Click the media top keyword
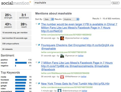This screenshot has height=92, width=121. pyautogui.click(x=3, y=77)
